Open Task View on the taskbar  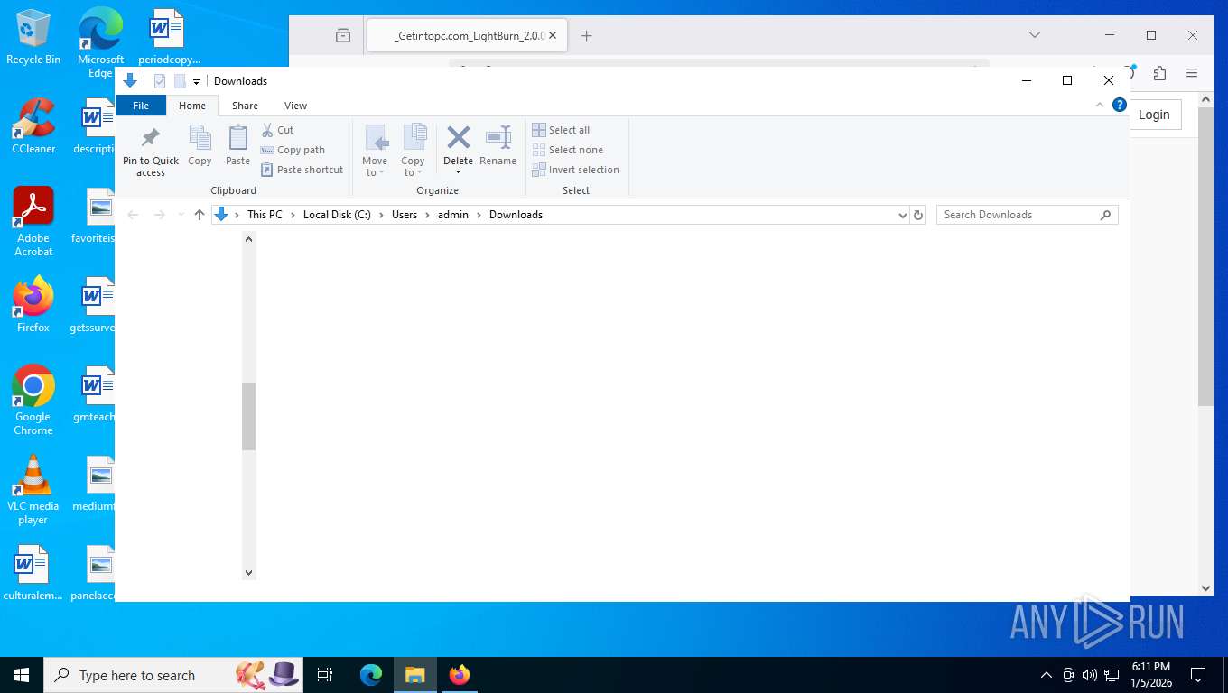tap(325, 675)
